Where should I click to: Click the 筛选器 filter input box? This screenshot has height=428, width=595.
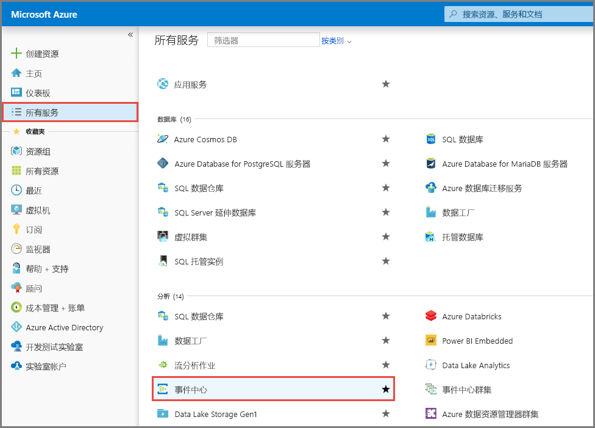[263, 40]
